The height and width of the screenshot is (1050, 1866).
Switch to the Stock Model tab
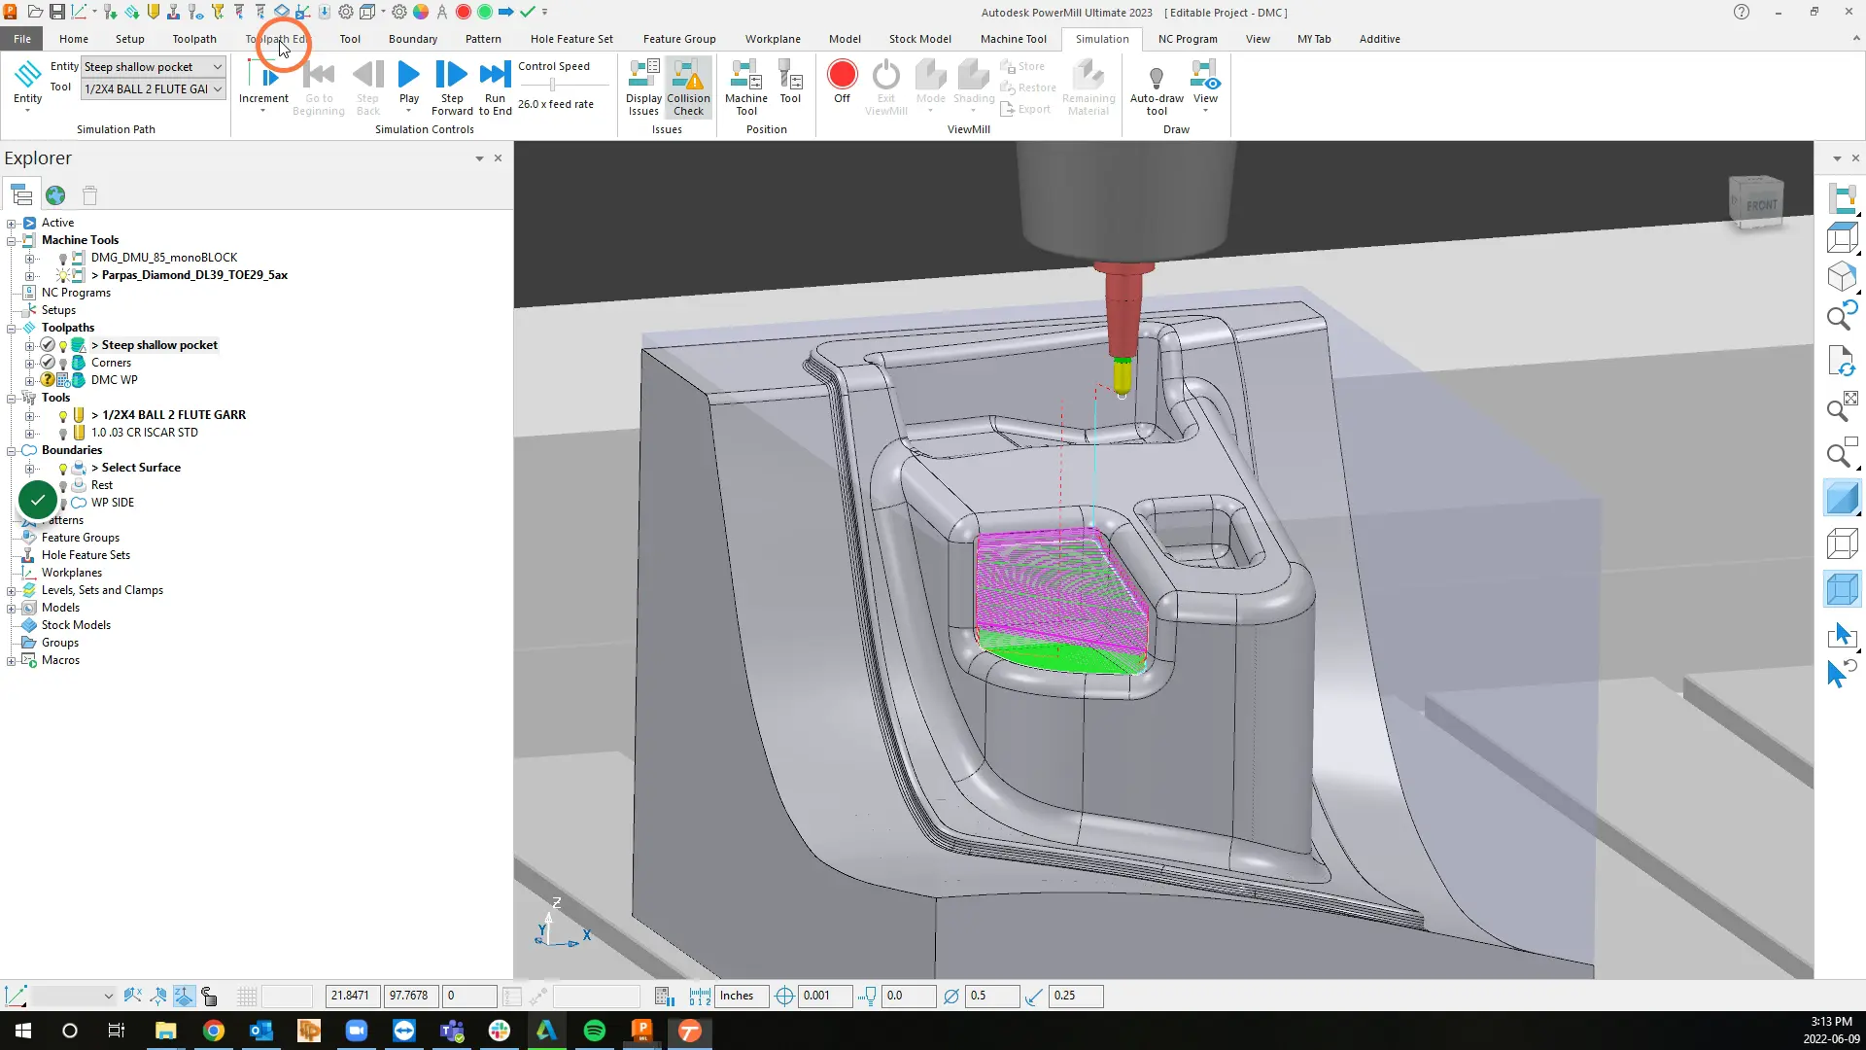pyautogui.click(x=919, y=39)
